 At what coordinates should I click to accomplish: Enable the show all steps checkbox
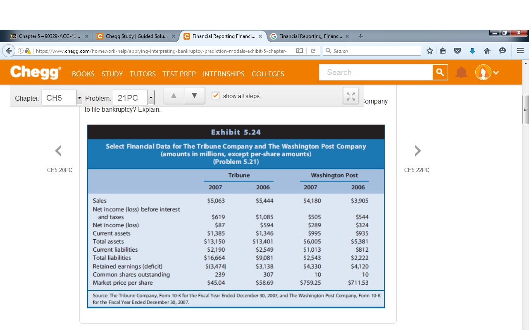click(215, 95)
